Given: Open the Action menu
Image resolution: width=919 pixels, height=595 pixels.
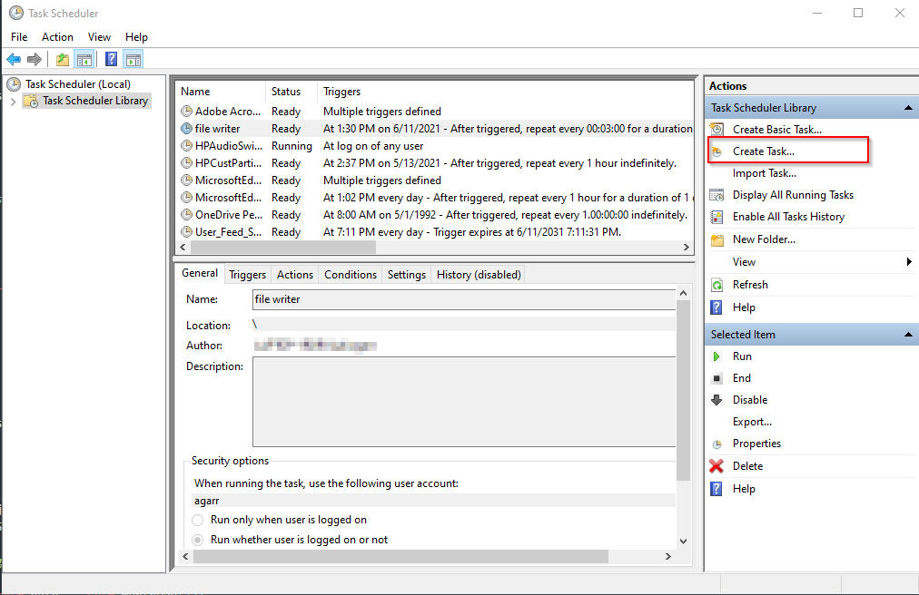Looking at the screenshot, I should 57,36.
